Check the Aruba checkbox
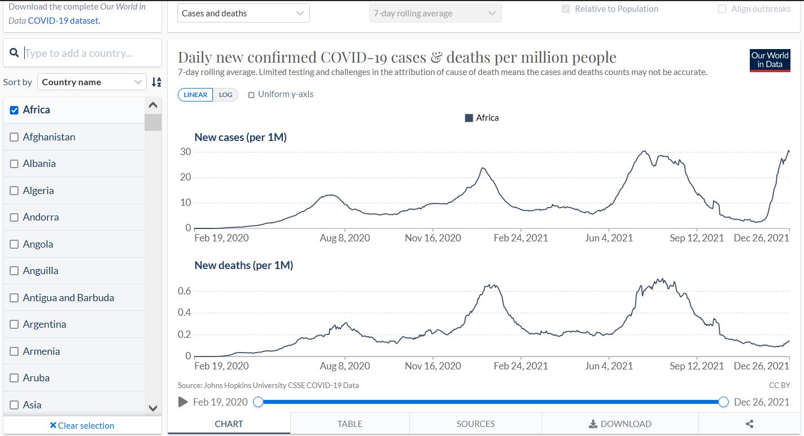The image size is (804, 436). click(x=14, y=378)
